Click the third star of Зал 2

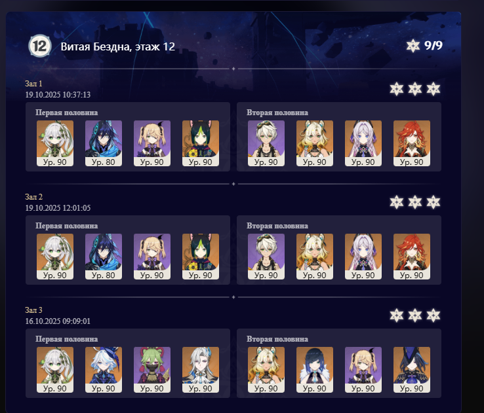coord(434,202)
